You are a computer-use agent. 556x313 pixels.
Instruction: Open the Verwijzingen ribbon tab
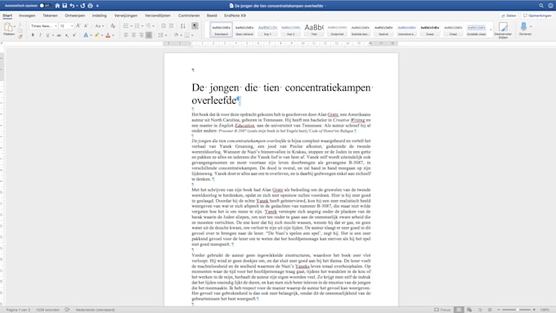[x=126, y=16]
